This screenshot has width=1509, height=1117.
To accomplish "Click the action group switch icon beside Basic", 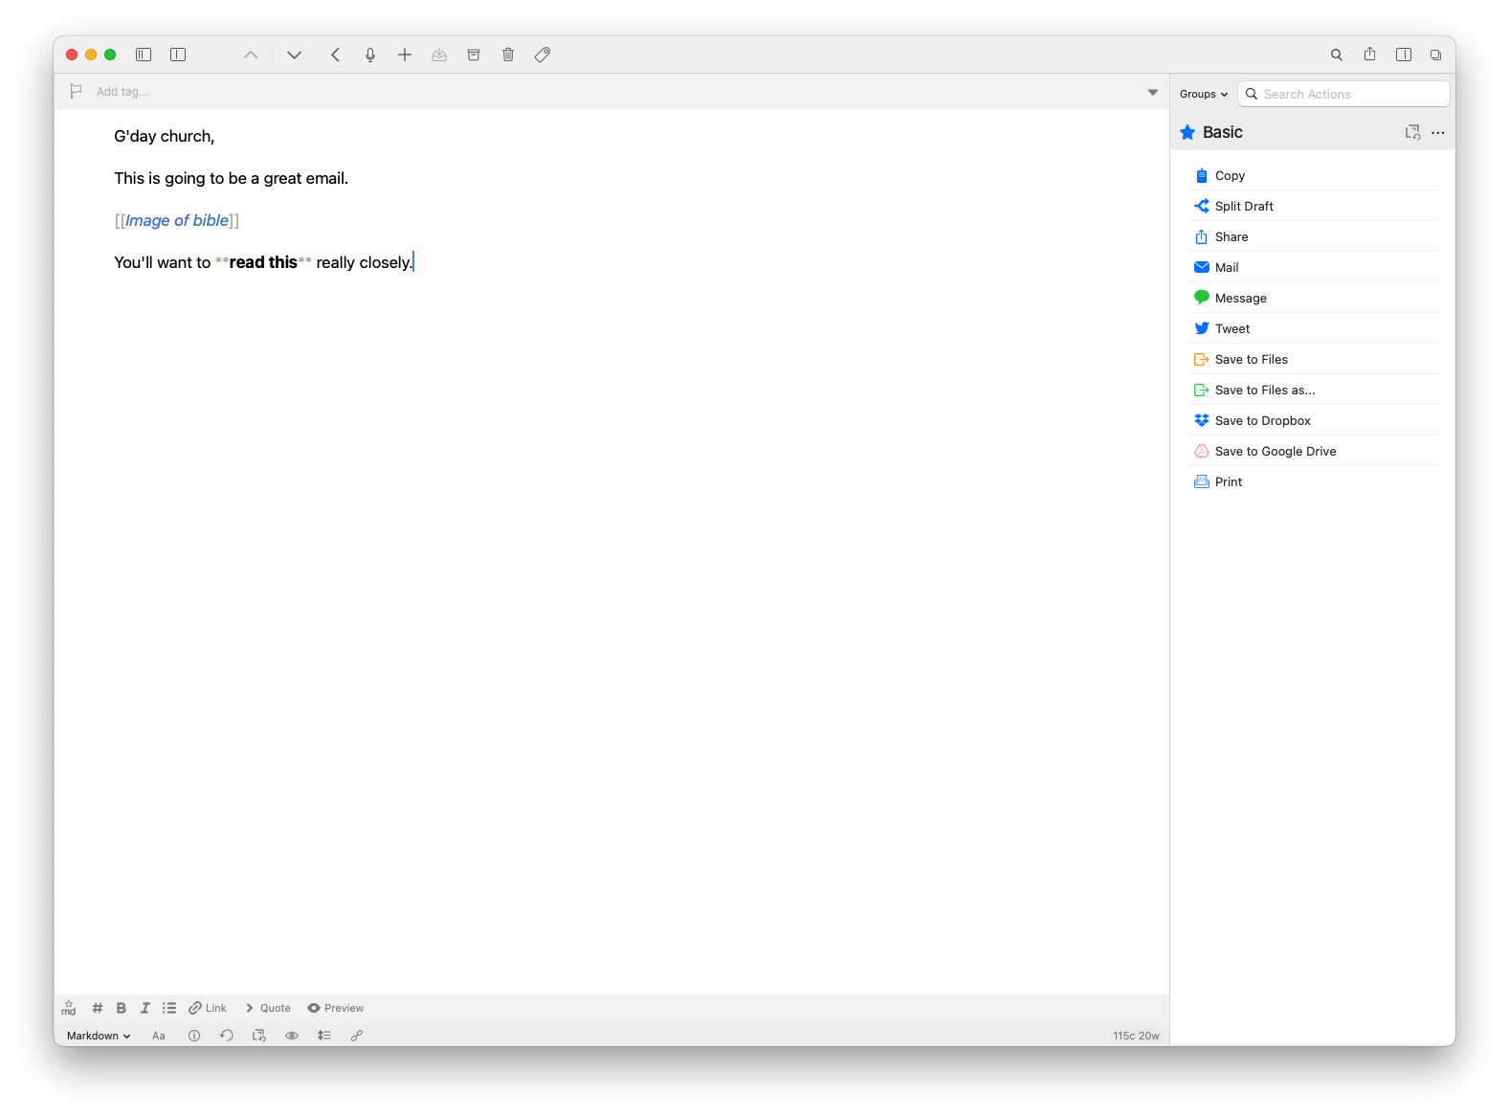I will [1412, 132].
